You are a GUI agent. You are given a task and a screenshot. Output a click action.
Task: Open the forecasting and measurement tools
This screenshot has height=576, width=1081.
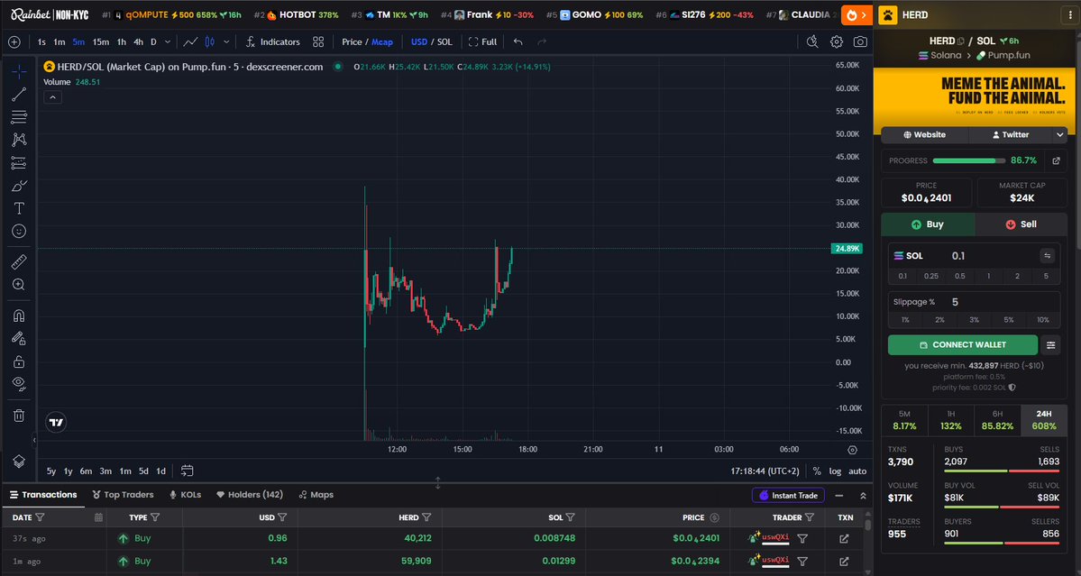(19, 163)
